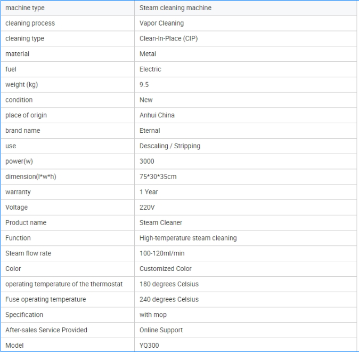Image resolution: width=359 pixels, height=352 pixels.
Task: Select the '240 degrees Celsius' fuse value
Action: (169, 300)
